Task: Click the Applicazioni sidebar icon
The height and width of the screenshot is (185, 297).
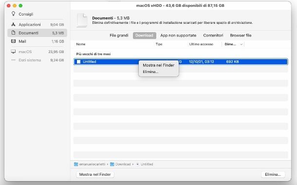Action: (13, 24)
